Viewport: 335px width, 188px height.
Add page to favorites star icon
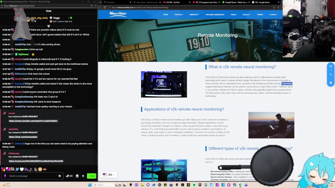click(278, 7)
